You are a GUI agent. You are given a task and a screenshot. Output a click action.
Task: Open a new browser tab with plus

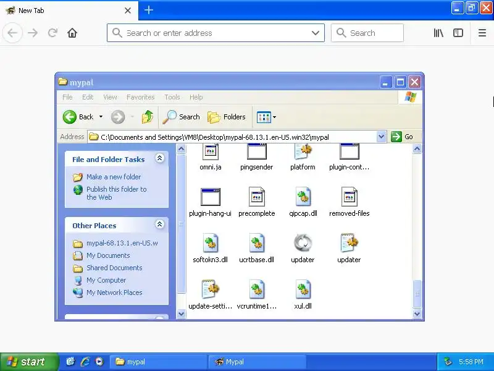point(149,10)
